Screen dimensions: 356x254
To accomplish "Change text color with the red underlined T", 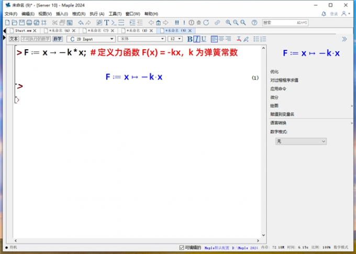I will coord(239,39).
